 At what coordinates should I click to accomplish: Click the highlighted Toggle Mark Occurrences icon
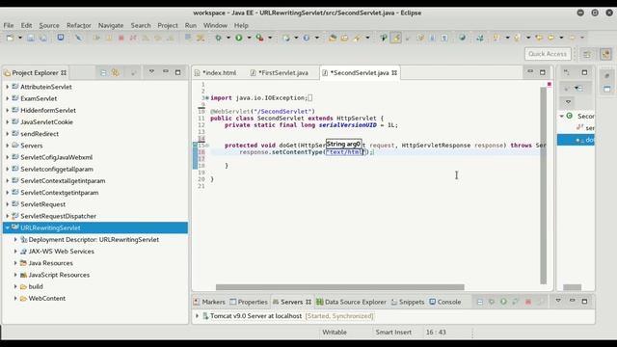point(396,38)
